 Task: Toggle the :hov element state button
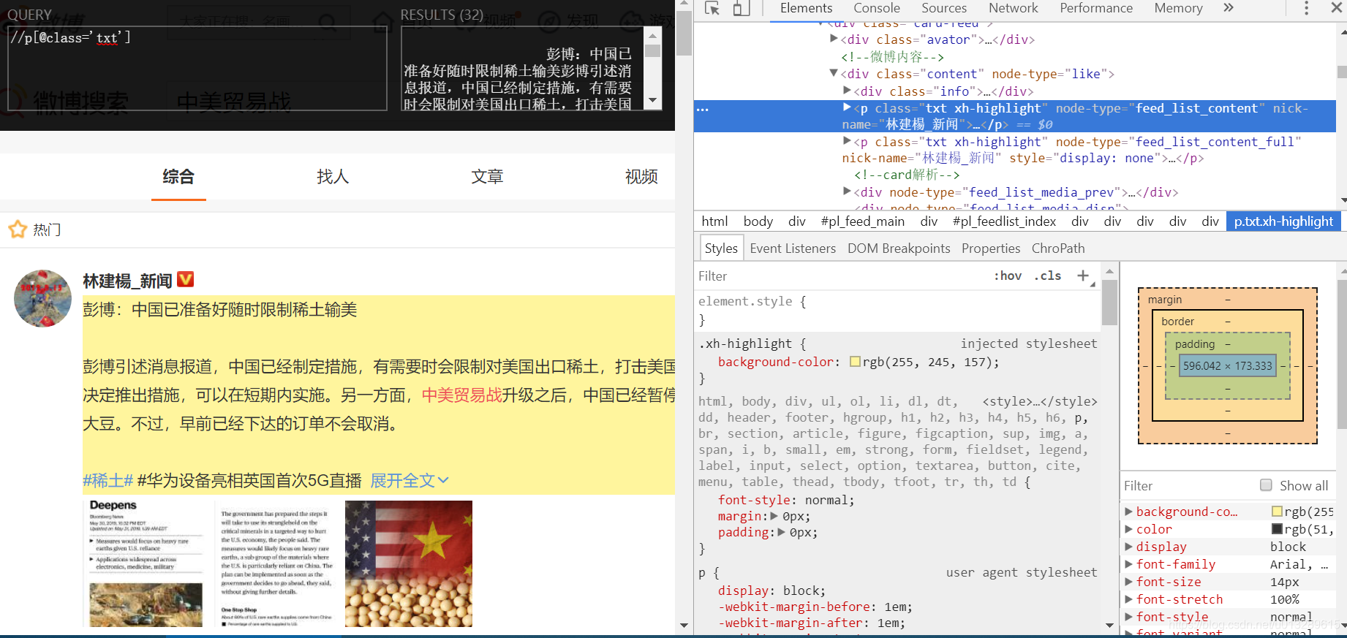(1008, 276)
